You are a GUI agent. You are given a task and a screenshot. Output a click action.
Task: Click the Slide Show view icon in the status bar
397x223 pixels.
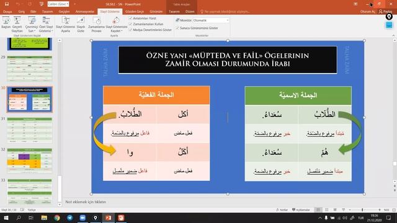point(343,210)
